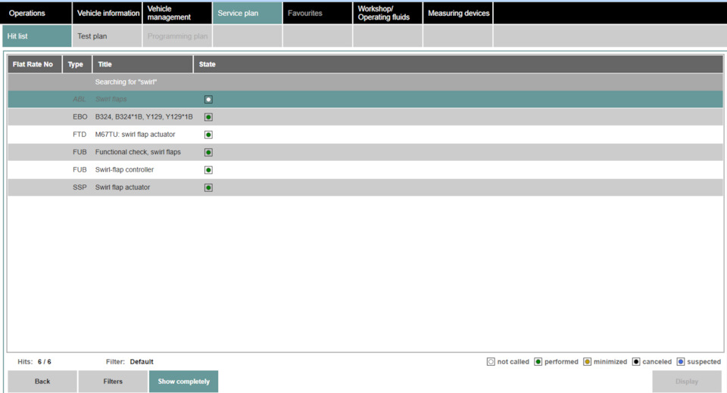The height and width of the screenshot is (393, 727).
Task: Select the FUB Swirl-flap controller entry
Action: (x=124, y=170)
